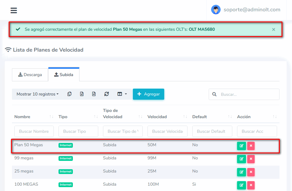Open column visibility dropdown

coord(122,94)
